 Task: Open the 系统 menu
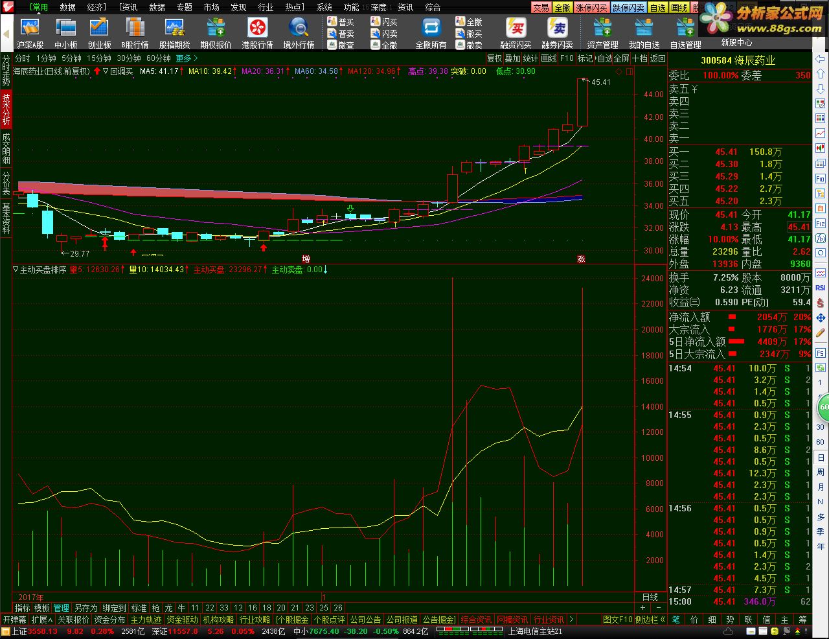(x=324, y=7)
